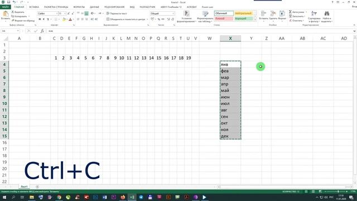Viewport: 357px width, 201px height.
Task: Save the workbook from quick access toolbar
Action: (8, 2)
